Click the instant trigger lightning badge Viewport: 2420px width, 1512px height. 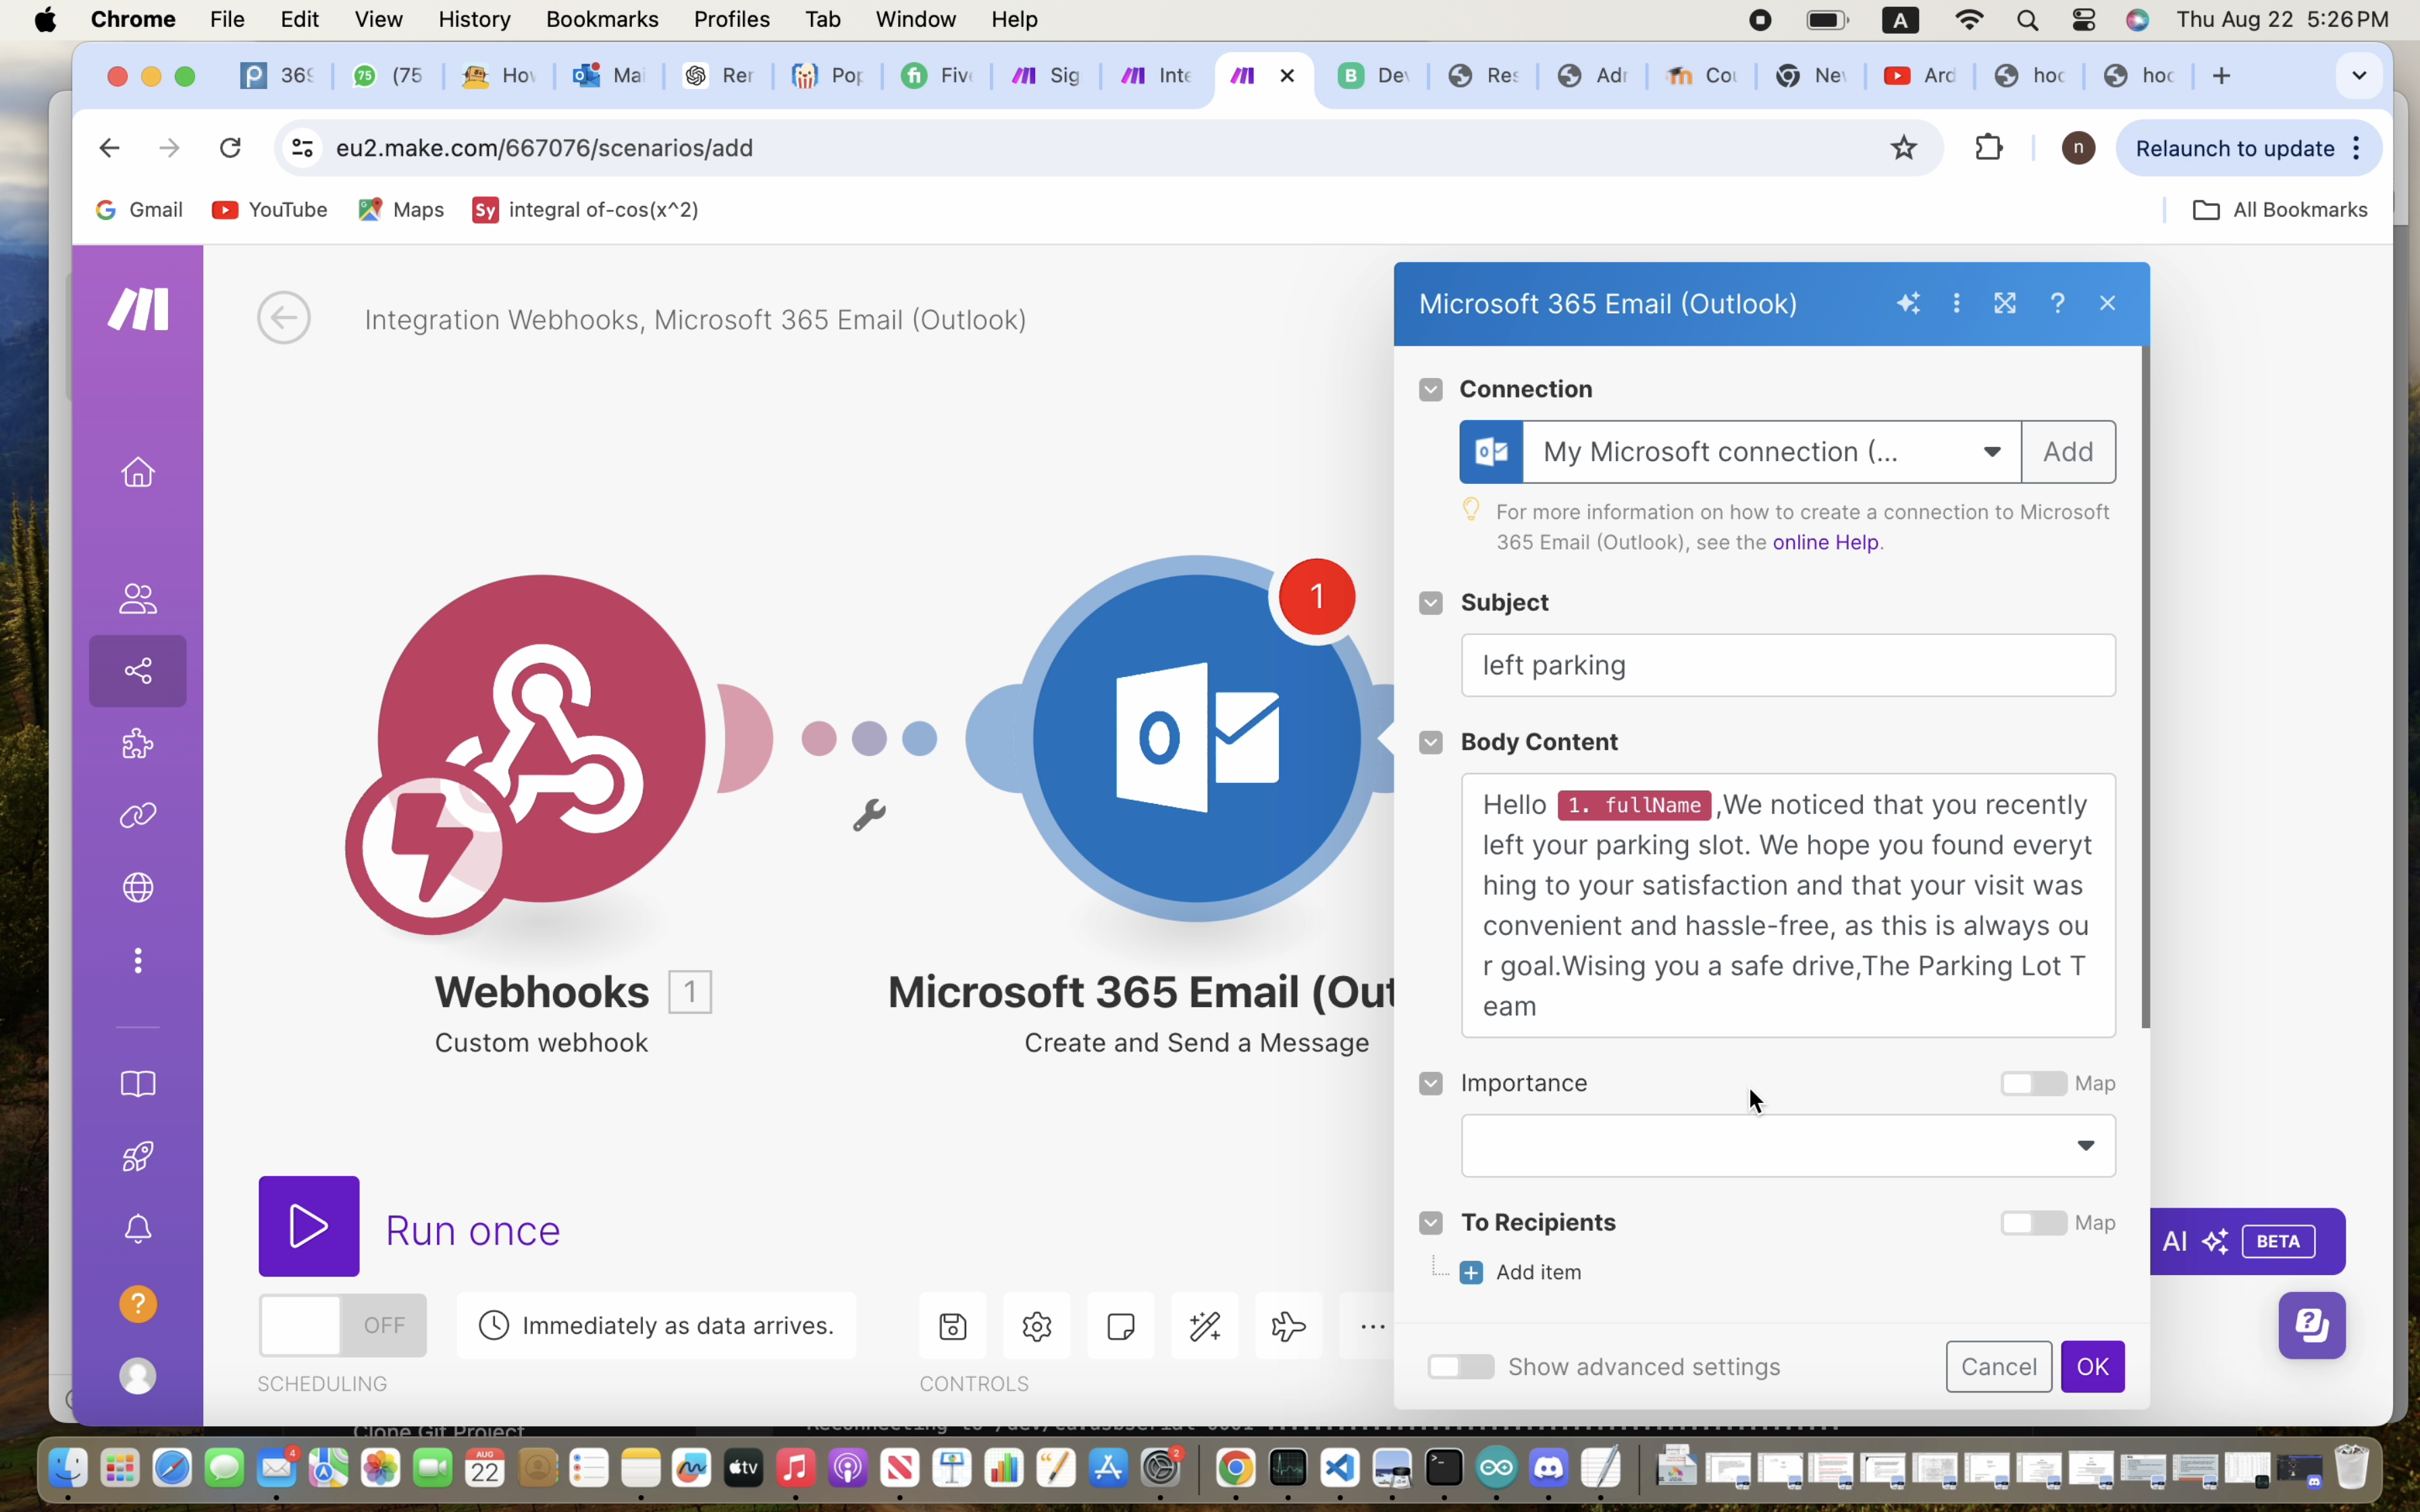(x=432, y=848)
